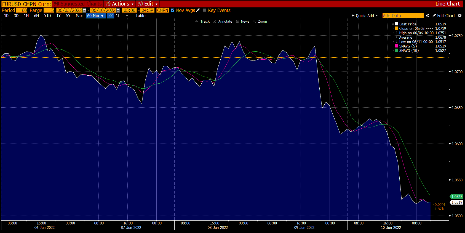Click the Period value field 60

coord(22,10)
